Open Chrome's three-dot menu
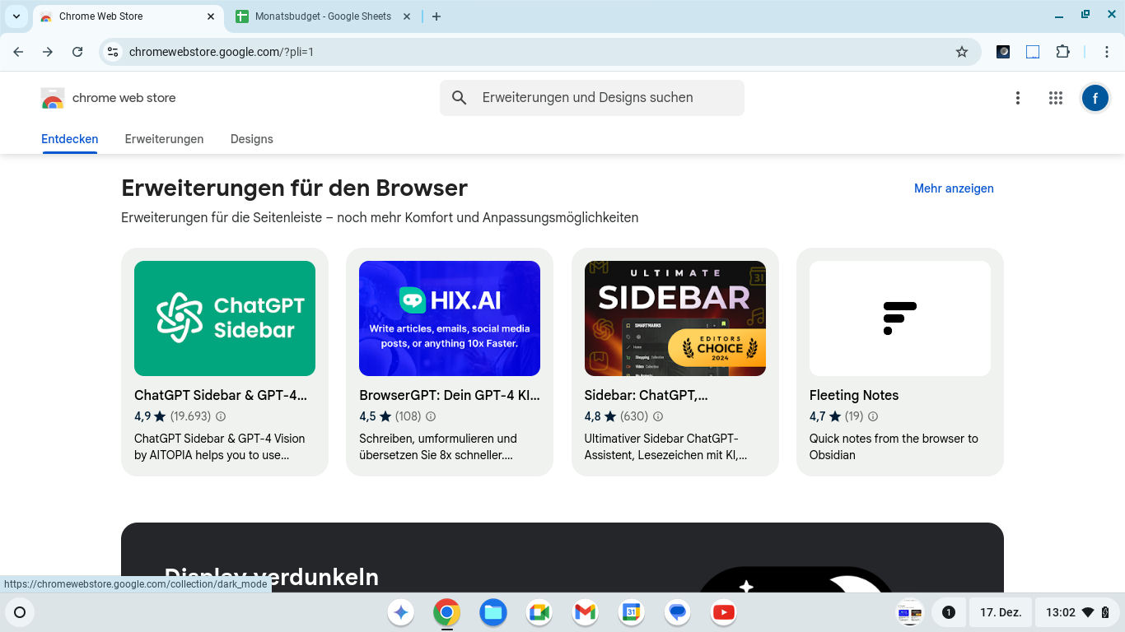 1107,52
